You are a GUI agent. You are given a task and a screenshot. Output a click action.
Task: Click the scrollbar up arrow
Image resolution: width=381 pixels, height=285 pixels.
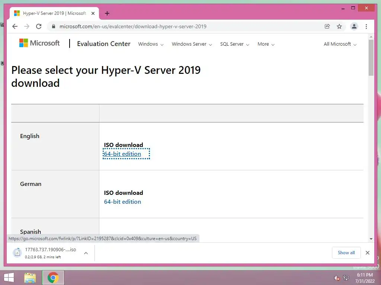[x=371, y=37]
